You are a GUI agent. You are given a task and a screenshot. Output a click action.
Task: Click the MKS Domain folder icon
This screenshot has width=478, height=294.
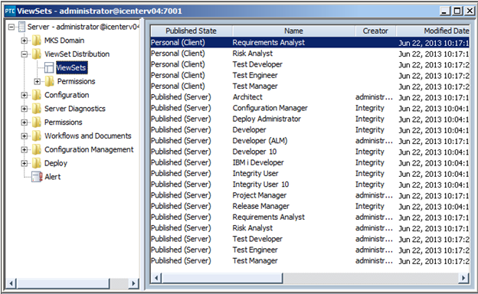(37, 41)
